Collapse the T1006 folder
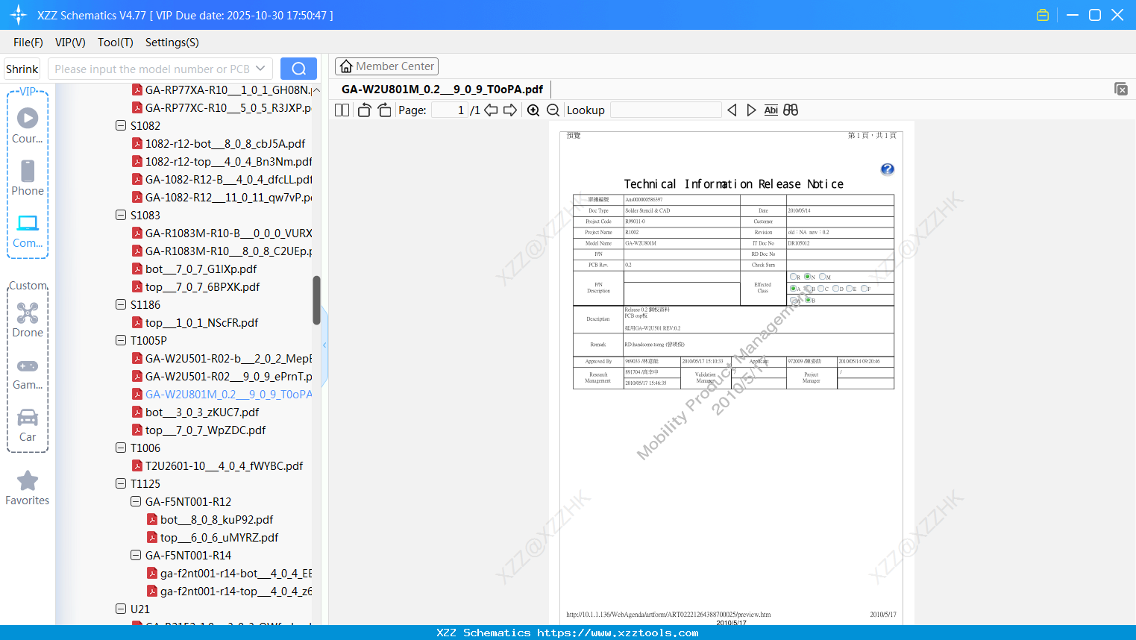Viewport: 1136px width, 640px height. pos(121,448)
